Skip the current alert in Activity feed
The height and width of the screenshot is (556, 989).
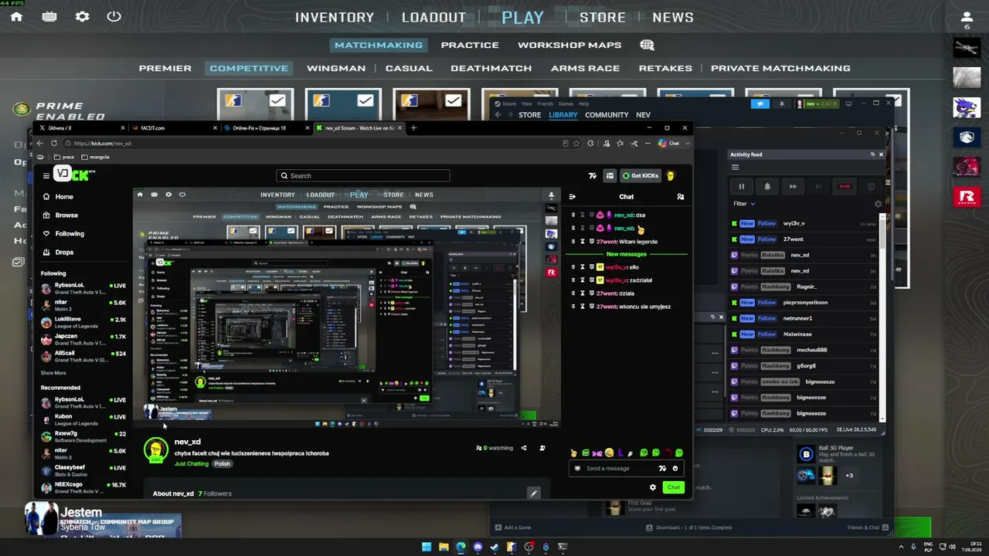pos(793,186)
